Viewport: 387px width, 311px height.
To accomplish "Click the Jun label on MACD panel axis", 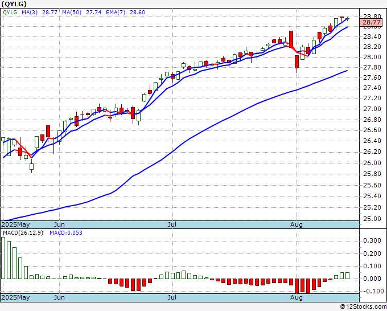I will [x=59, y=297].
